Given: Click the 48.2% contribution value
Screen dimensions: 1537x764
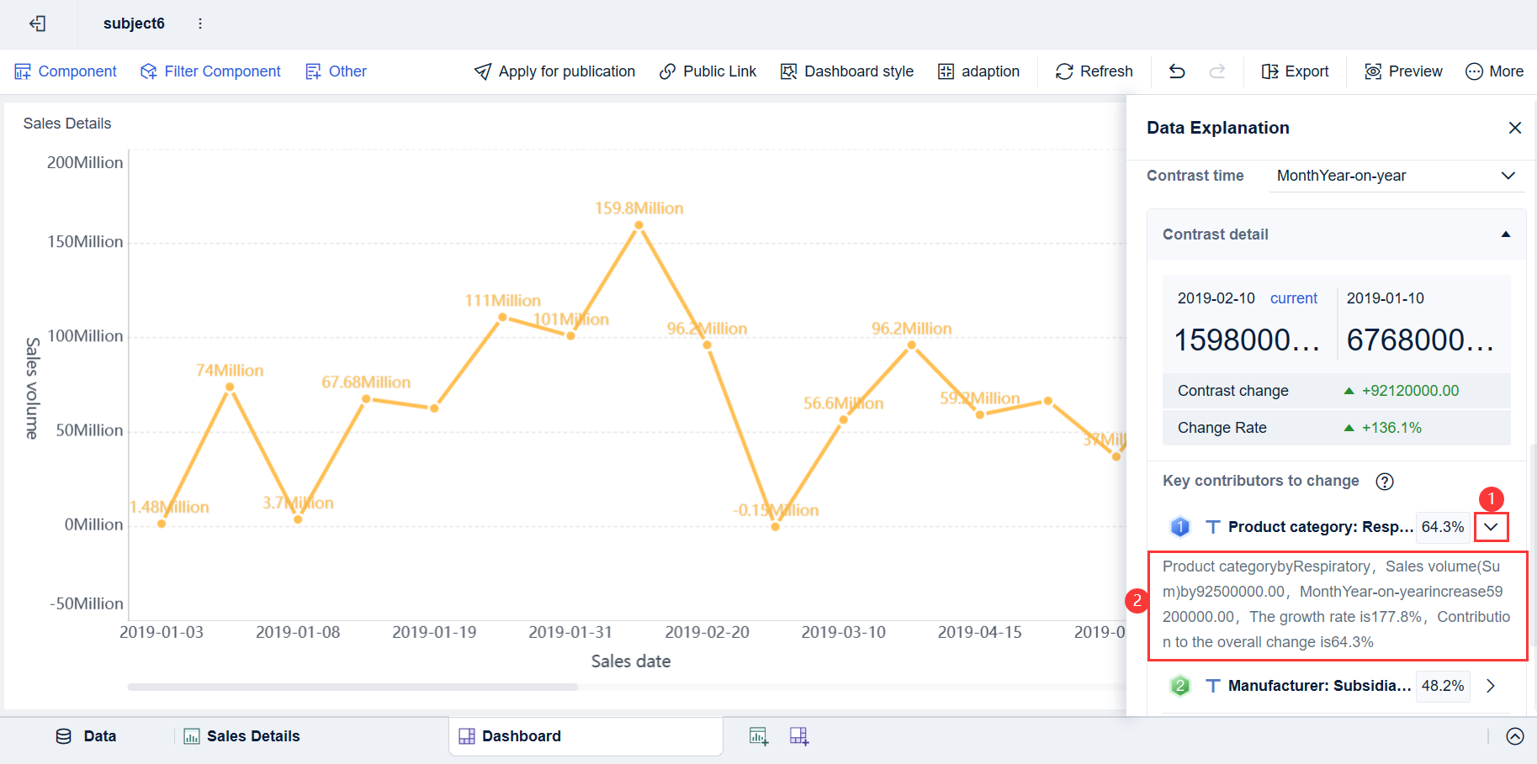Looking at the screenshot, I should [x=1443, y=686].
